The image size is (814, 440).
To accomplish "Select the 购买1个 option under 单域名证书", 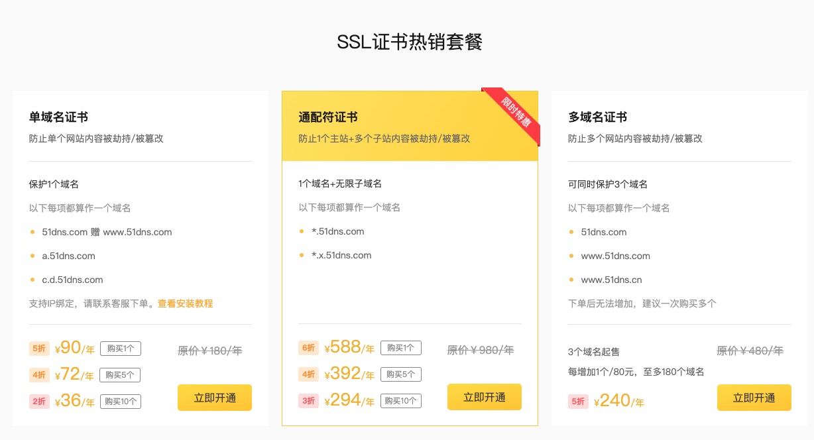I will click(120, 348).
